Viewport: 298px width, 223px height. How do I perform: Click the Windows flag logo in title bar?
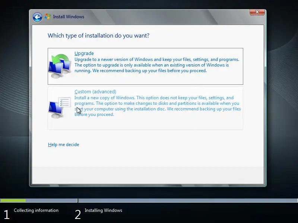[x=48, y=17]
